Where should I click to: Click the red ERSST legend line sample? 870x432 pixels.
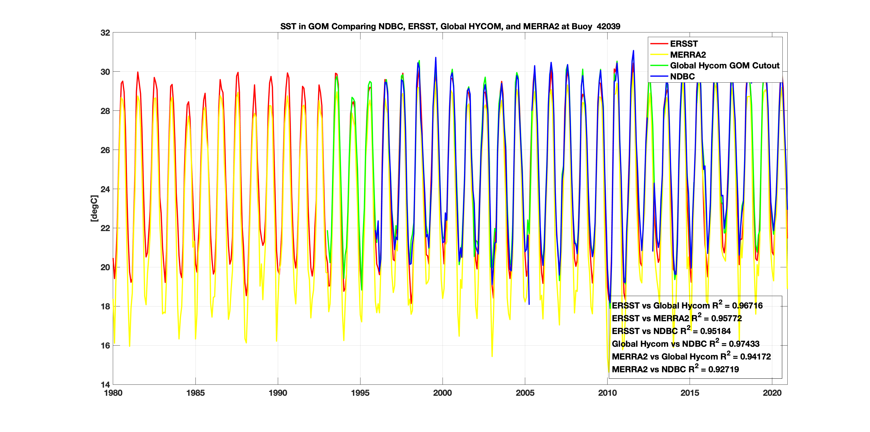[x=659, y=44]
